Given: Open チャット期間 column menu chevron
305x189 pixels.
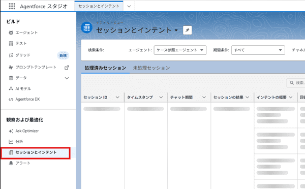Looking at the screenshot, I should pyautogui.click(x=204, y=97).
